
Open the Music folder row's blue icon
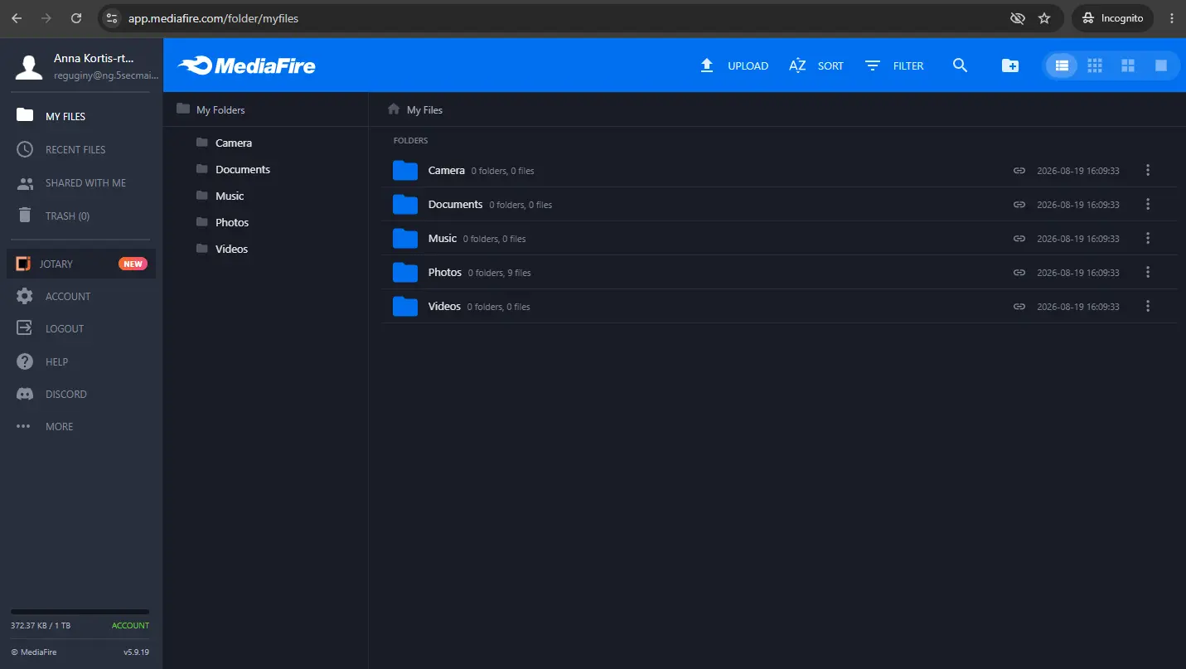click(405, 239)
